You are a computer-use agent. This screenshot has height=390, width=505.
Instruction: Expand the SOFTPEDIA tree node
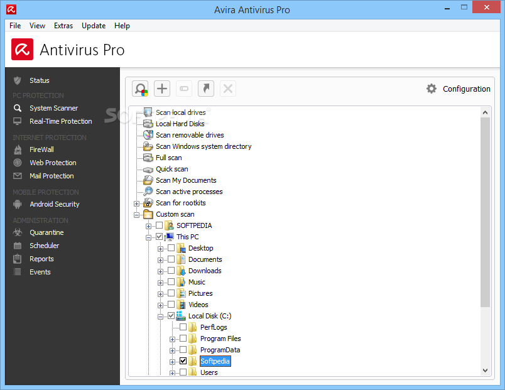[x=148, y=226]
